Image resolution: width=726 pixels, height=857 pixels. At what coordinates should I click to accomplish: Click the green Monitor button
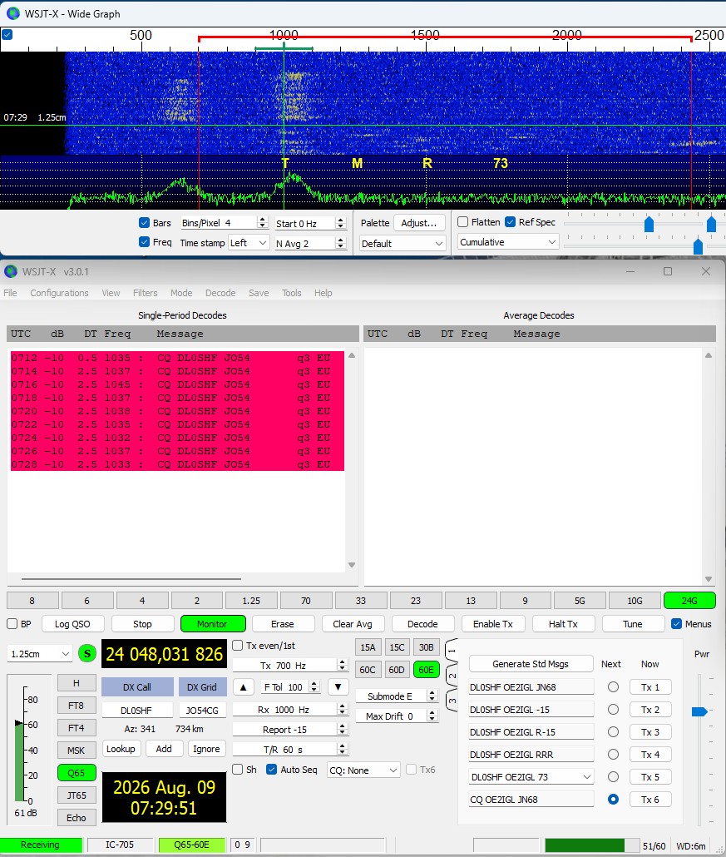click(213, 624)
